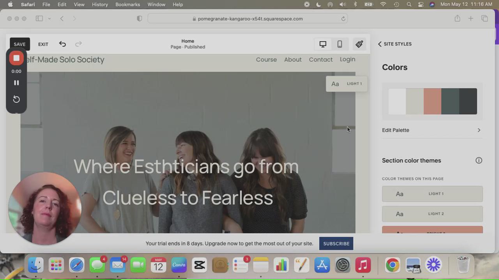Select the charcoal palette swatch

pos(468,101)
